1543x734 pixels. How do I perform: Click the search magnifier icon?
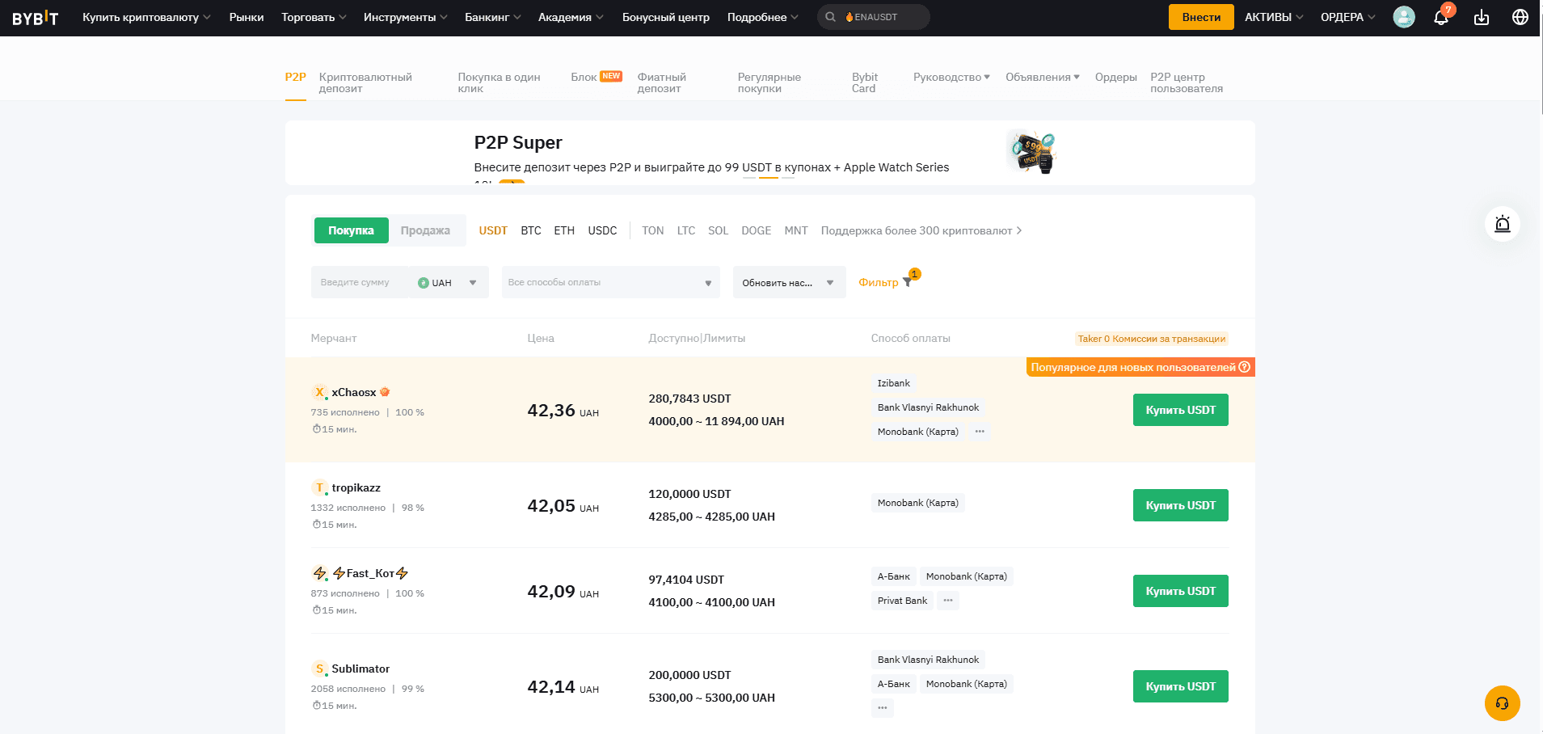click(x=830, y=17)
